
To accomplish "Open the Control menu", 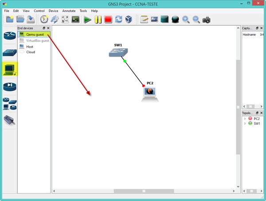I will [39, 11].
